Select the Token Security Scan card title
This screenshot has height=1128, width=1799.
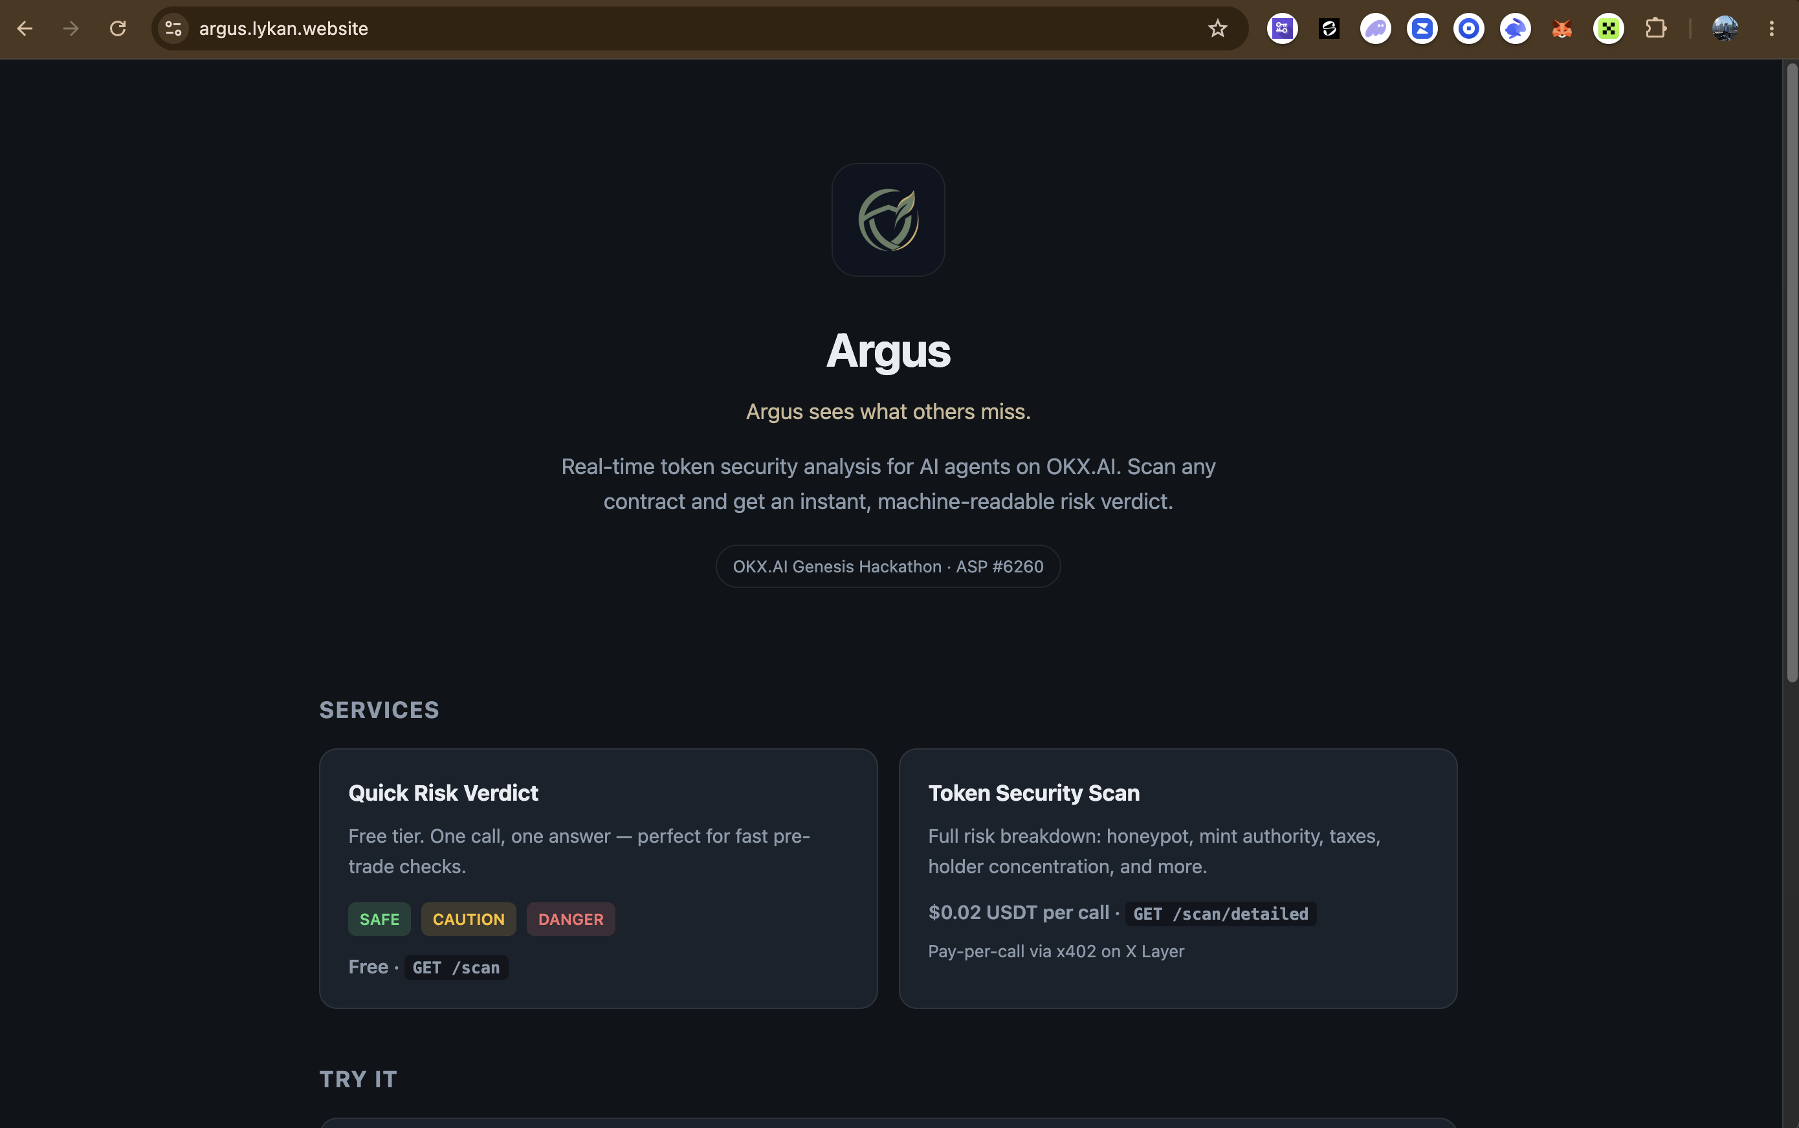pyautogui.click(x=1034, y=793)
